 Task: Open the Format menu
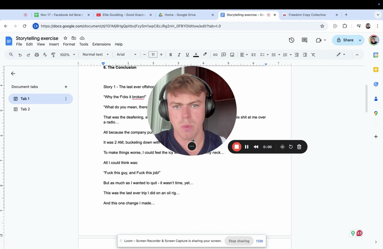(x=69, y=44)
